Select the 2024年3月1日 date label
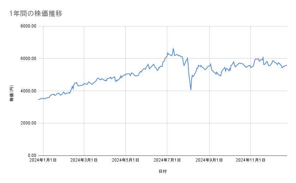This screenshot has height=183, width=296. [x=84, y=160]
